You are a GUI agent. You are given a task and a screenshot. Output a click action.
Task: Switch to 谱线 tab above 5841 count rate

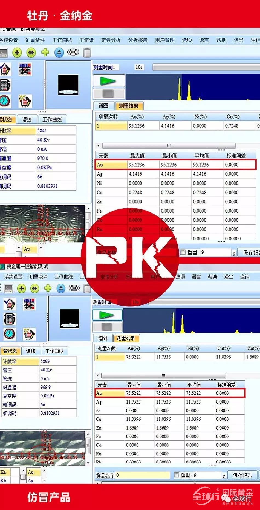[x=27, y=119]
